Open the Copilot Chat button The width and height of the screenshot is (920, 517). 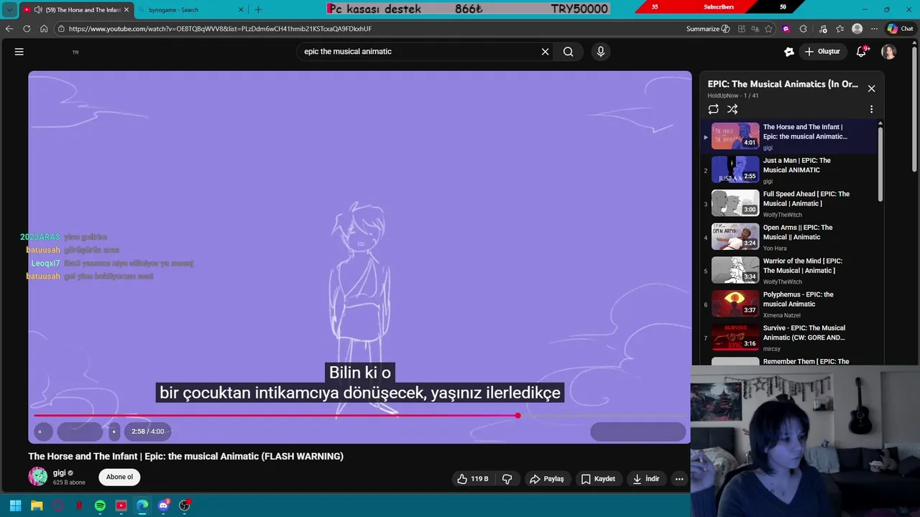point(900,29)
